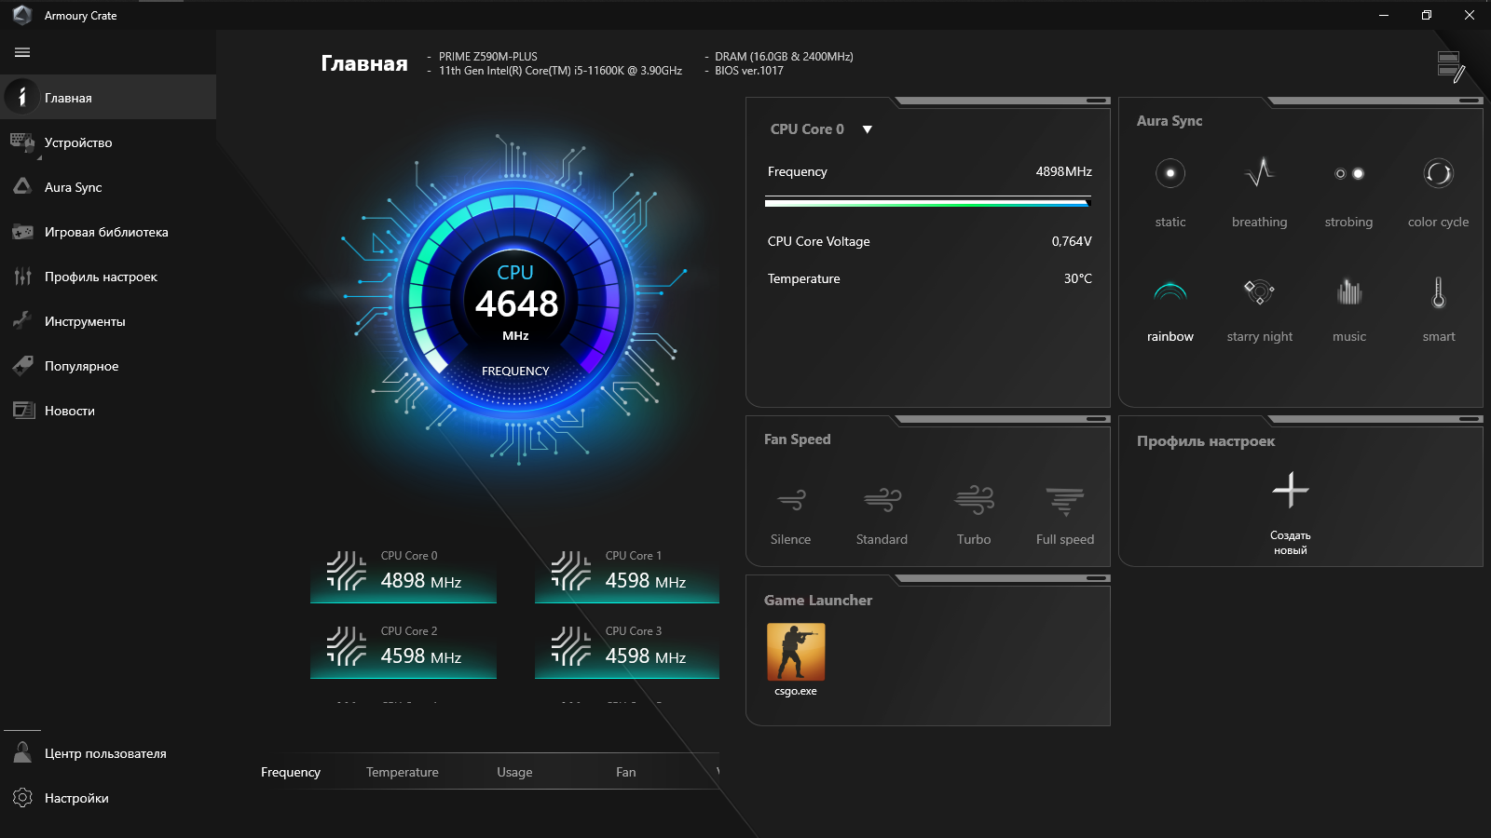Viewport: 1491px width, 838px height.
Task: Select the strobing lighting effect
Action: (1348, 174)
